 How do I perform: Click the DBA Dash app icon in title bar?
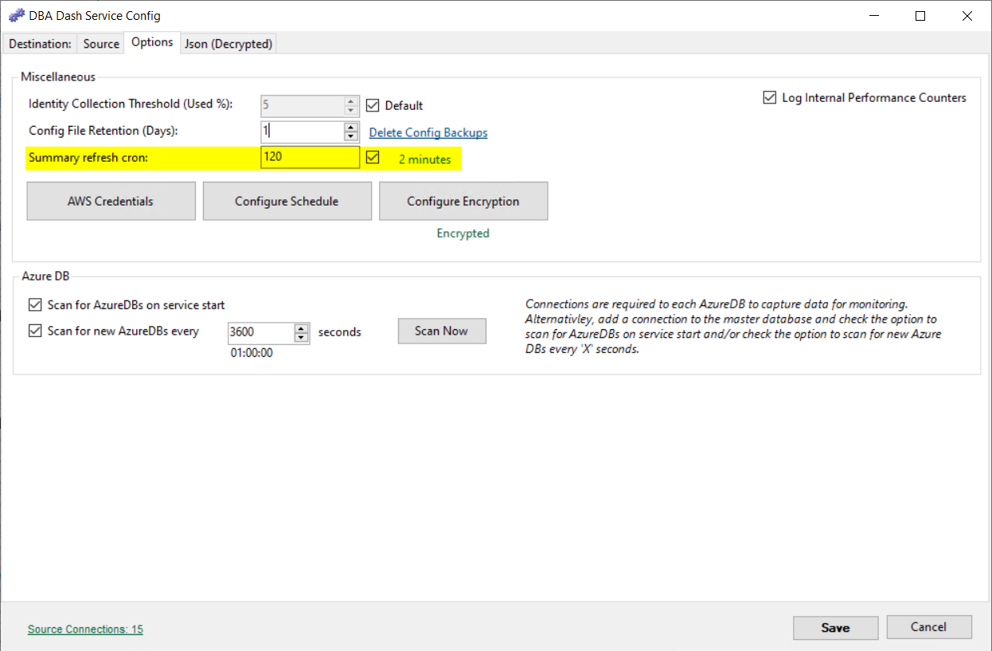[16, 14]
